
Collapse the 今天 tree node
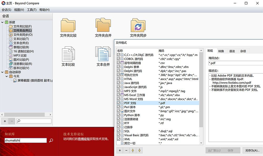click(x=7, y=76)
